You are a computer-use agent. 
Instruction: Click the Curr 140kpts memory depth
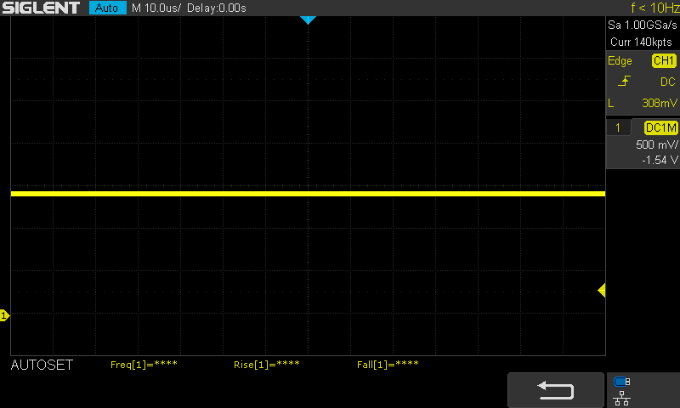pos(641,42)
